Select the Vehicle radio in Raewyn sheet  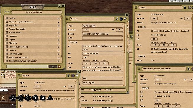(105, 90)
